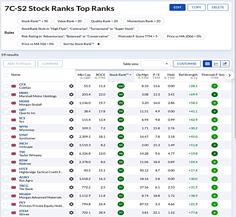This screenshot has width=236, height=217.
Task: Switch to the line chart view icon
Action: 216,64
